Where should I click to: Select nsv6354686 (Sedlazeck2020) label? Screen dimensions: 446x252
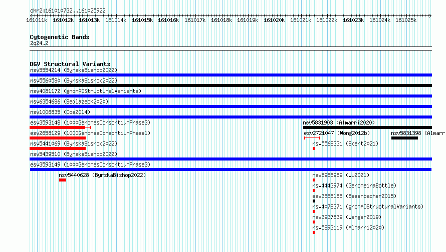(69, 101)
